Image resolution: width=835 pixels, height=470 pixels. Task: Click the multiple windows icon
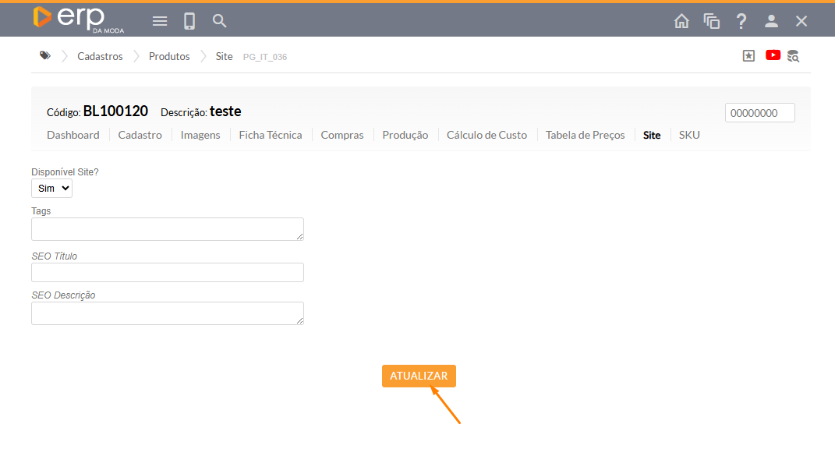(711, 21)
